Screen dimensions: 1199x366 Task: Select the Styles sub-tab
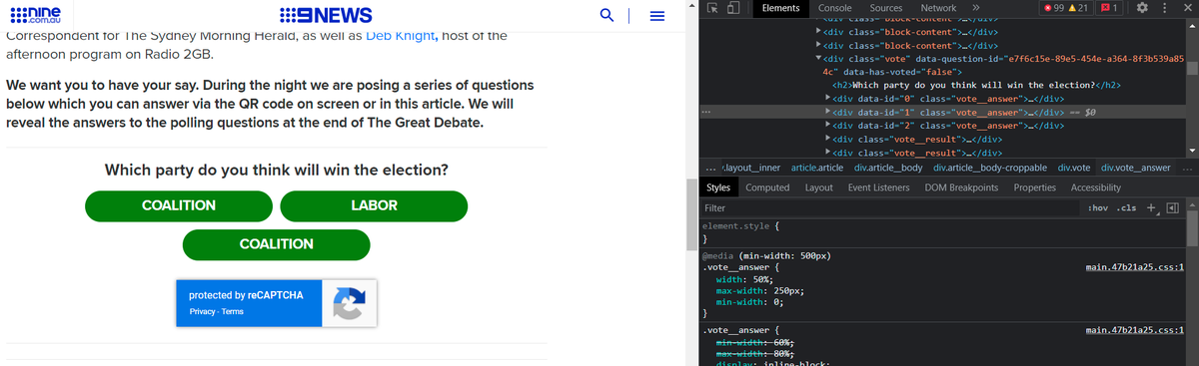718,187
